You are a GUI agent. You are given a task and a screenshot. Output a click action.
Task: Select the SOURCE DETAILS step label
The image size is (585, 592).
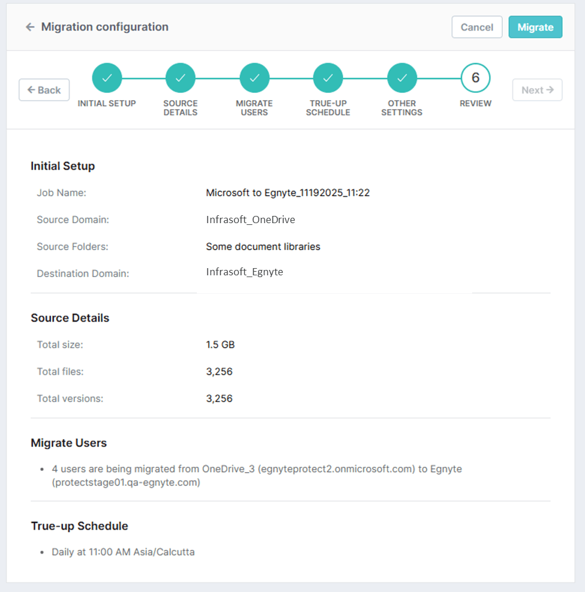(x=181, y=108)
